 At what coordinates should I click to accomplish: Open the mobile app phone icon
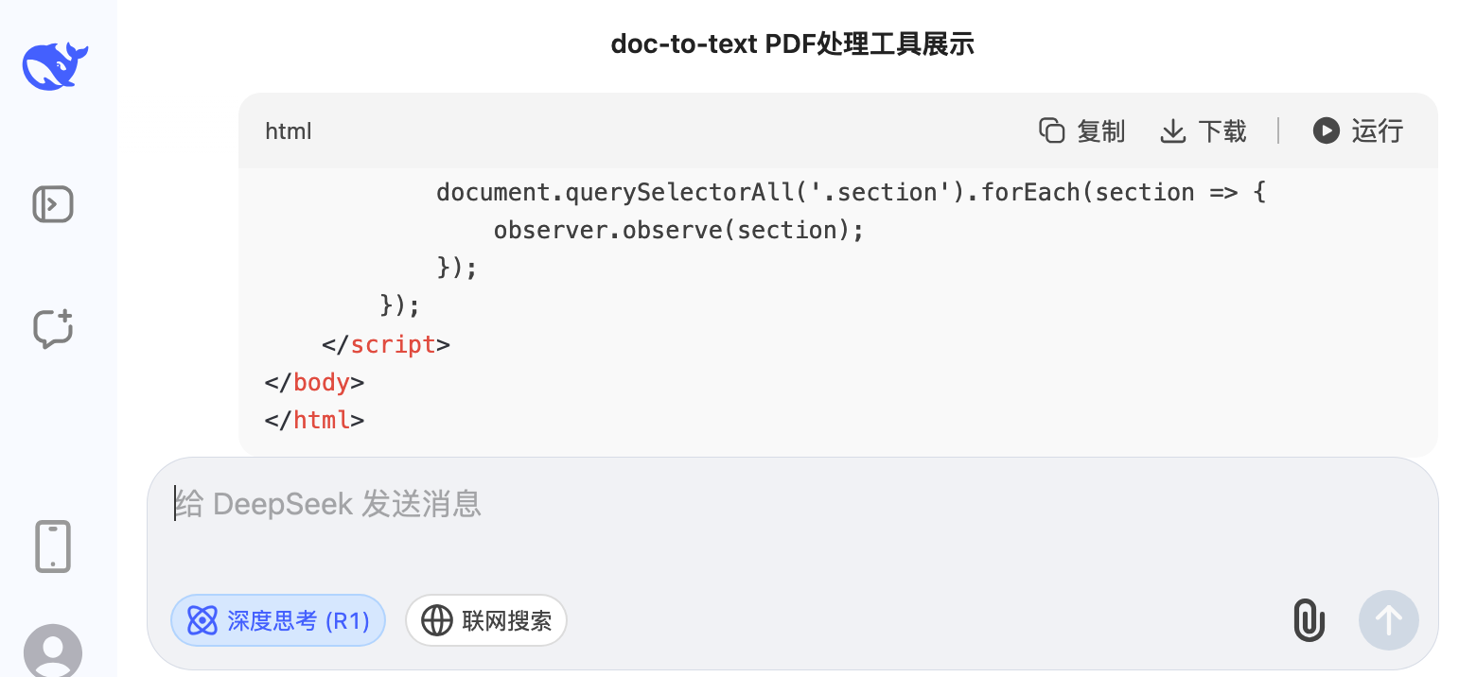click(53, 547)
